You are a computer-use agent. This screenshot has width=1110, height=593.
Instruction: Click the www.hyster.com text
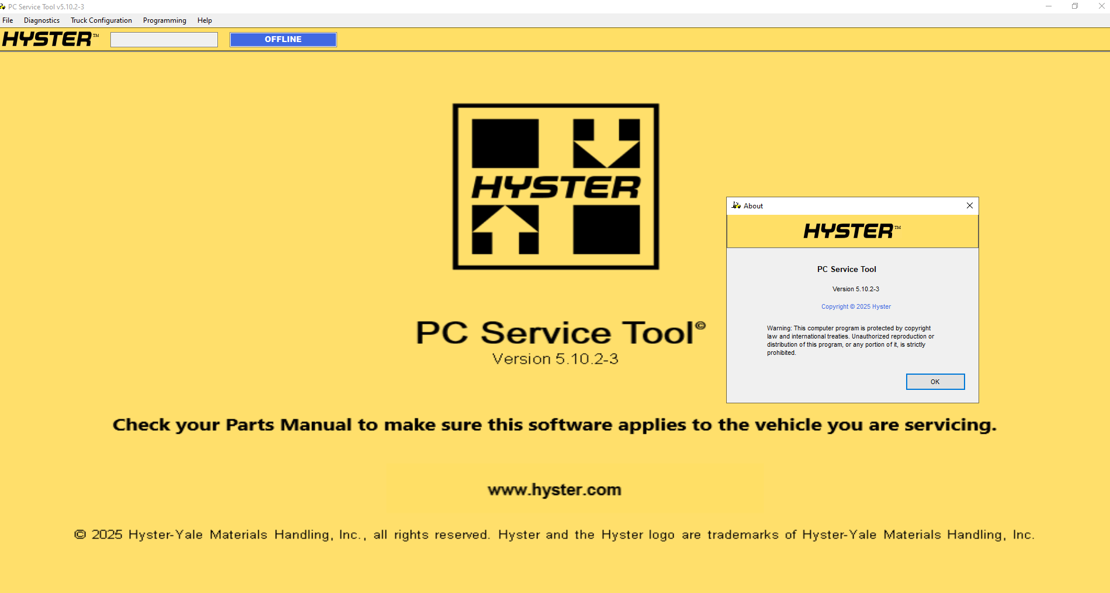click(554, 490)
